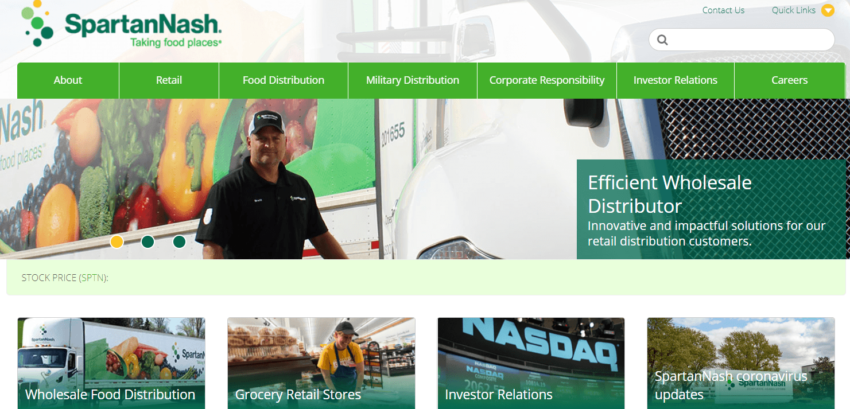Open the Wholesale Food Distribution card
This screenshot has width=850, height=409.
111,364
